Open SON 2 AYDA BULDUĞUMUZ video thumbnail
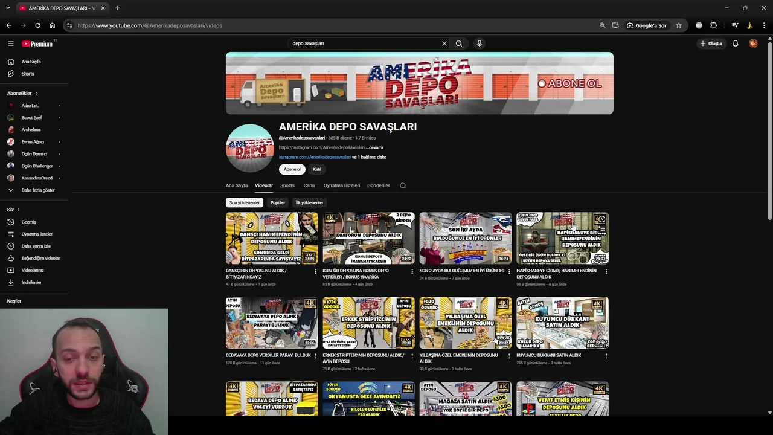Image resolution: width=773 pixels, height=435 pixels. click(x=466, y=238)
